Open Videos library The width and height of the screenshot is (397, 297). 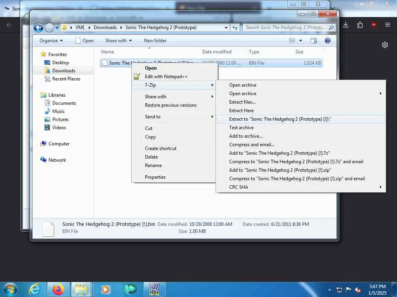[59, 128]
